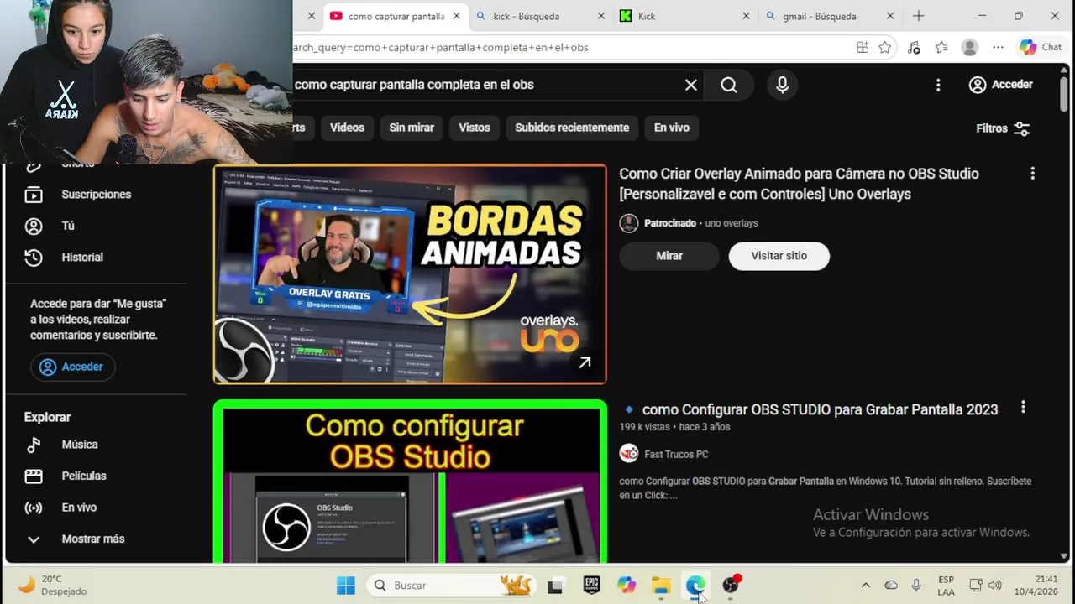The height and width of the screenshot is (604, 1075).
Task: Open File Explorer from the taskbar
Action: (662, 586)
